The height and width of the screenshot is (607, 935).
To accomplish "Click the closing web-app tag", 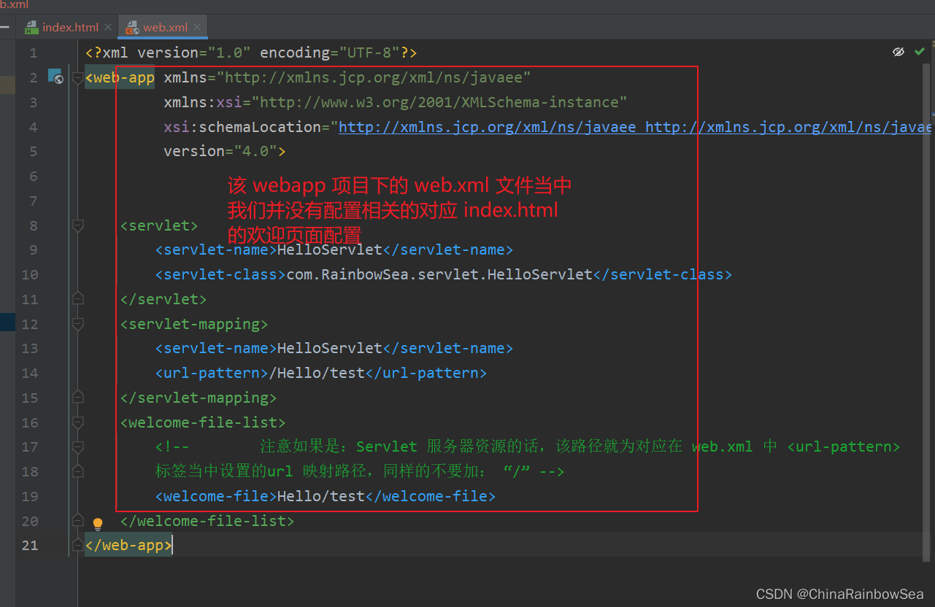I will [128, 545].
